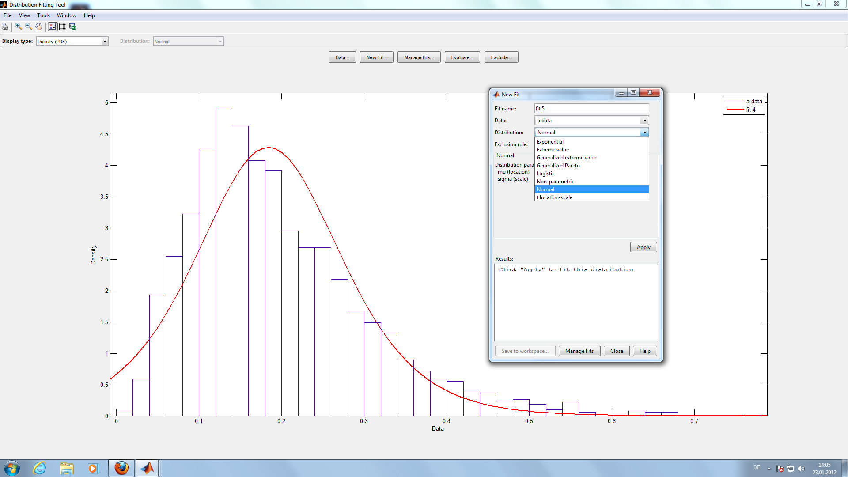This screenshot has width=848, height=477.
Task: Click the MATLAB taskbar icon
Action: 148,468
